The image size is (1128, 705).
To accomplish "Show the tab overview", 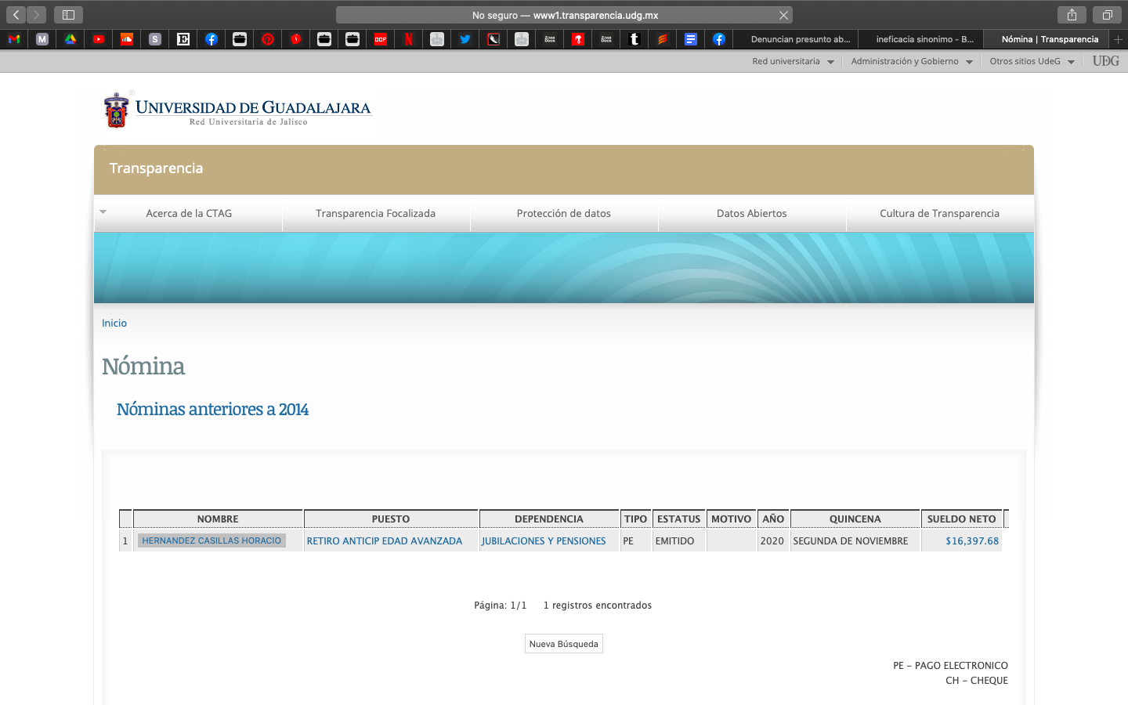I will pyautogui.click(x=1107, y=15).
